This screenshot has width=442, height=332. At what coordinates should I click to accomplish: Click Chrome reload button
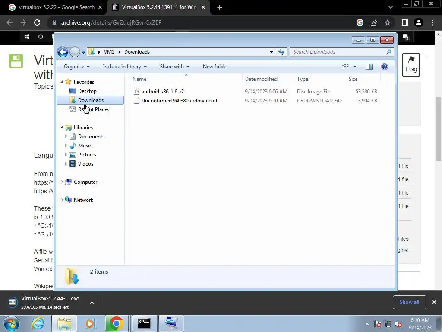pyautogui.click(x=37, y=22)
